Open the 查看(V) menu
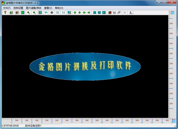Image resolution: width=178 pixels, height=129 pixels. 48,8
